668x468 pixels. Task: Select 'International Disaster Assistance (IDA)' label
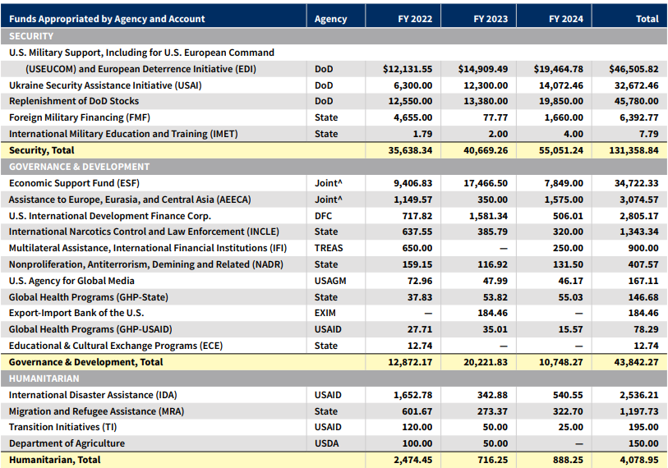pos(93,395)
